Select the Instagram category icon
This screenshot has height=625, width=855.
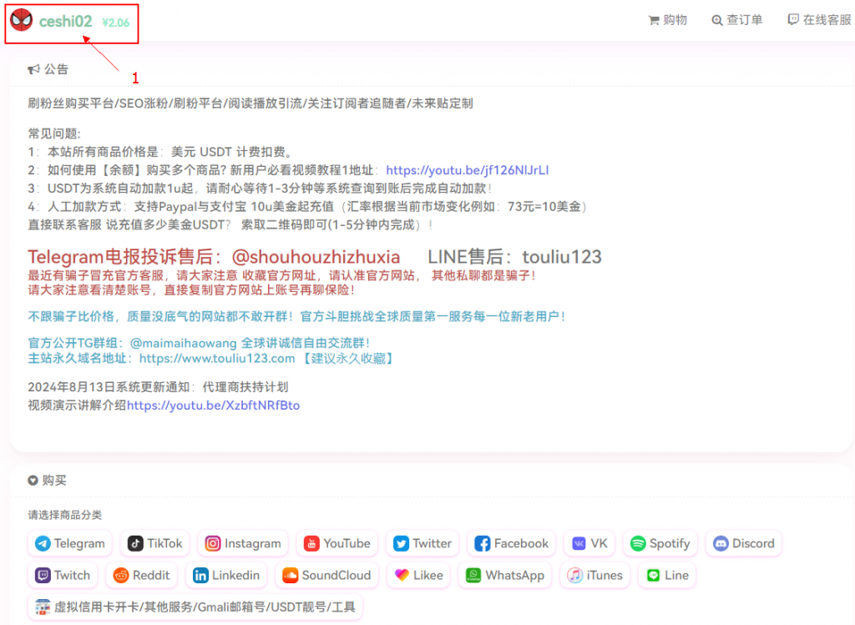213,543
